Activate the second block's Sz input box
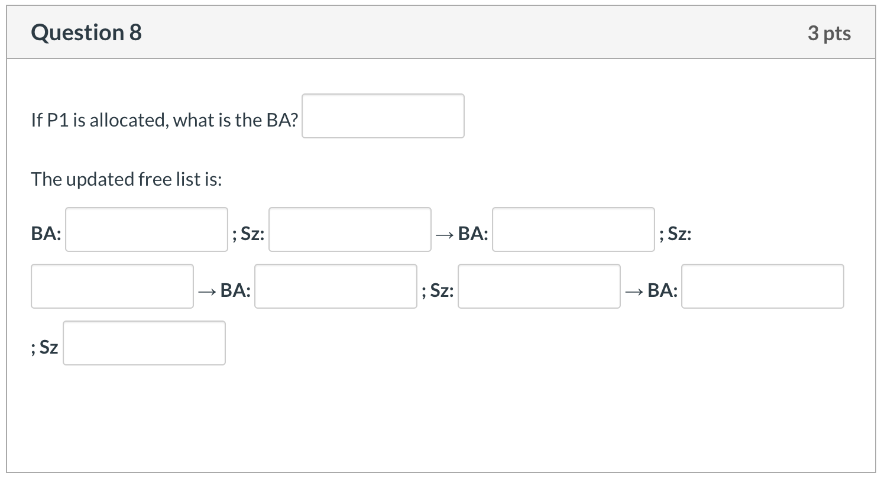 [x=112, y=286]
